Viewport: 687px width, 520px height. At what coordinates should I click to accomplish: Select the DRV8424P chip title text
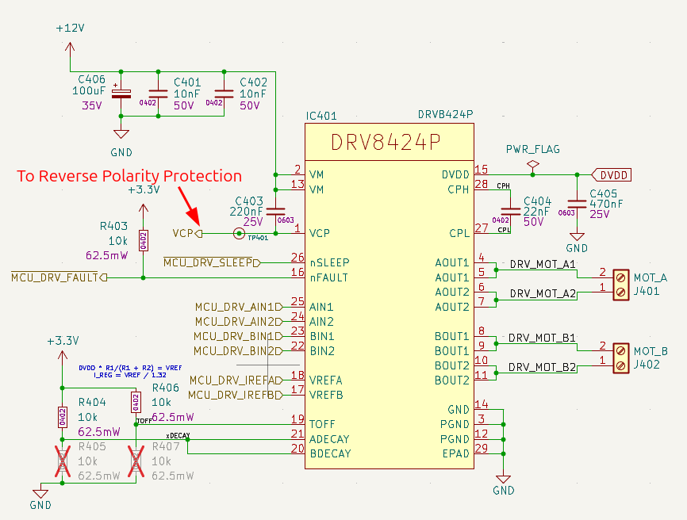[x=386, y=142]
